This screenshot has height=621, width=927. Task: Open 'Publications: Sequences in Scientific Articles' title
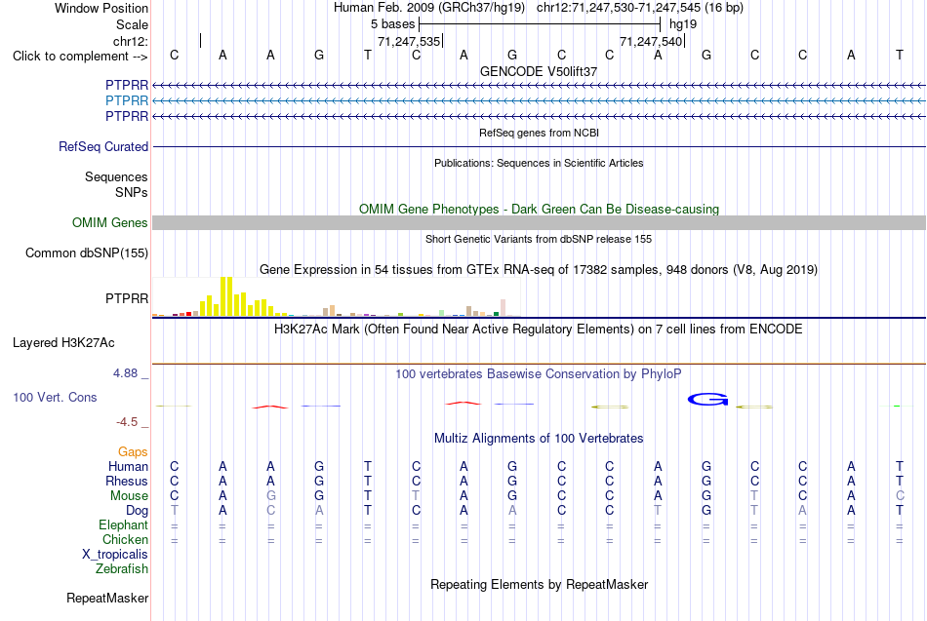click(539, 163)
